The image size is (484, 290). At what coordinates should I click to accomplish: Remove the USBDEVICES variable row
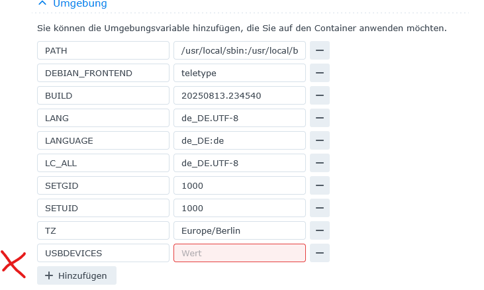(x=320, y=253)
